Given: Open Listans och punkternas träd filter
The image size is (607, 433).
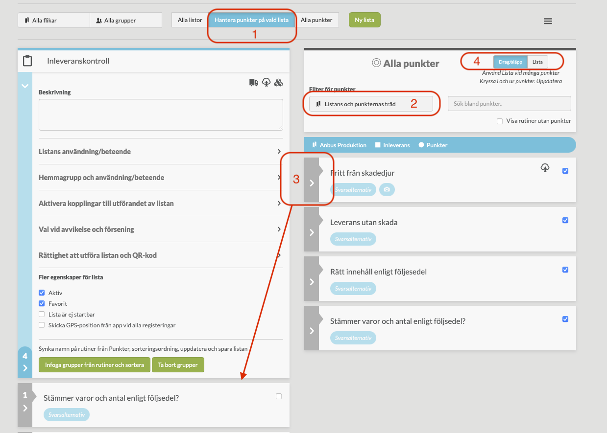Looking at the screenshot, I should [x=371, y=104].
